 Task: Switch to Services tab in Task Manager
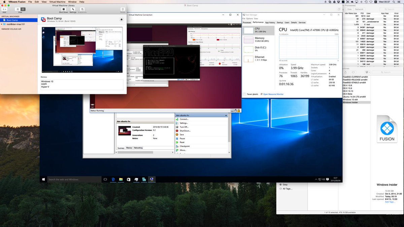click(302, 23)
